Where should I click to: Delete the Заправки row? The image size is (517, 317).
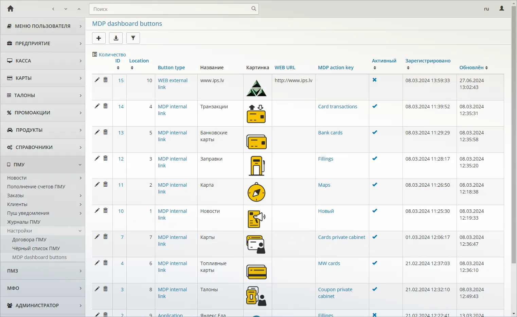[x=106, y=158]
